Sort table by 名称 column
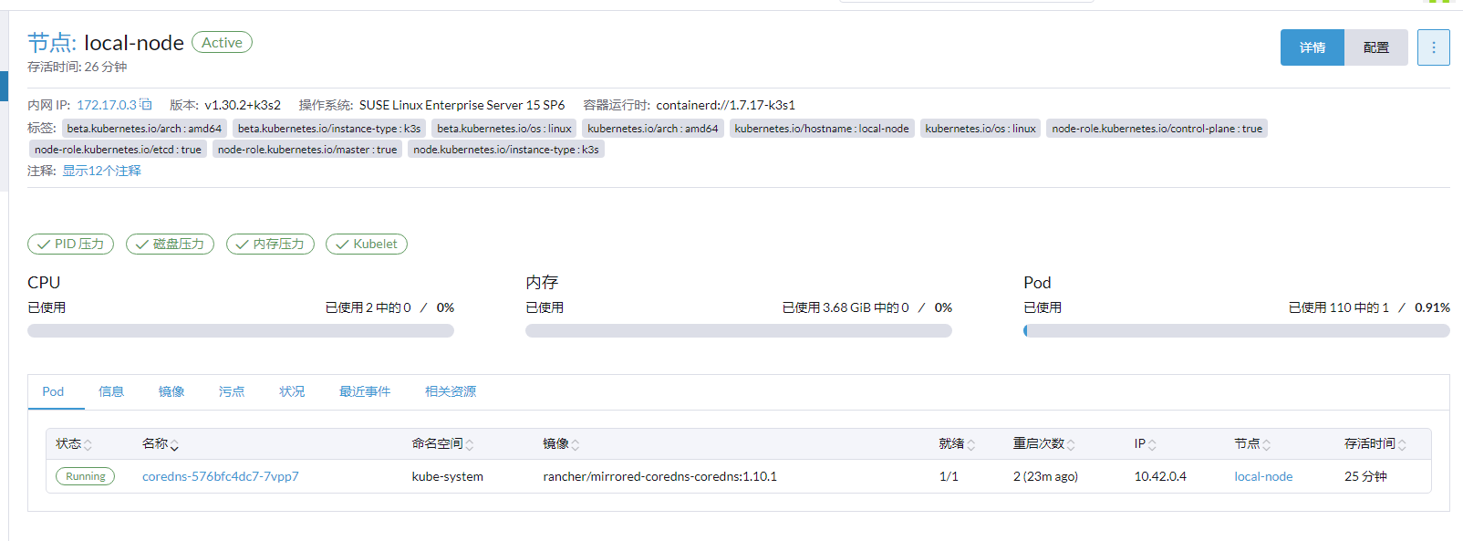1463x541 pixels. [160, 444]
